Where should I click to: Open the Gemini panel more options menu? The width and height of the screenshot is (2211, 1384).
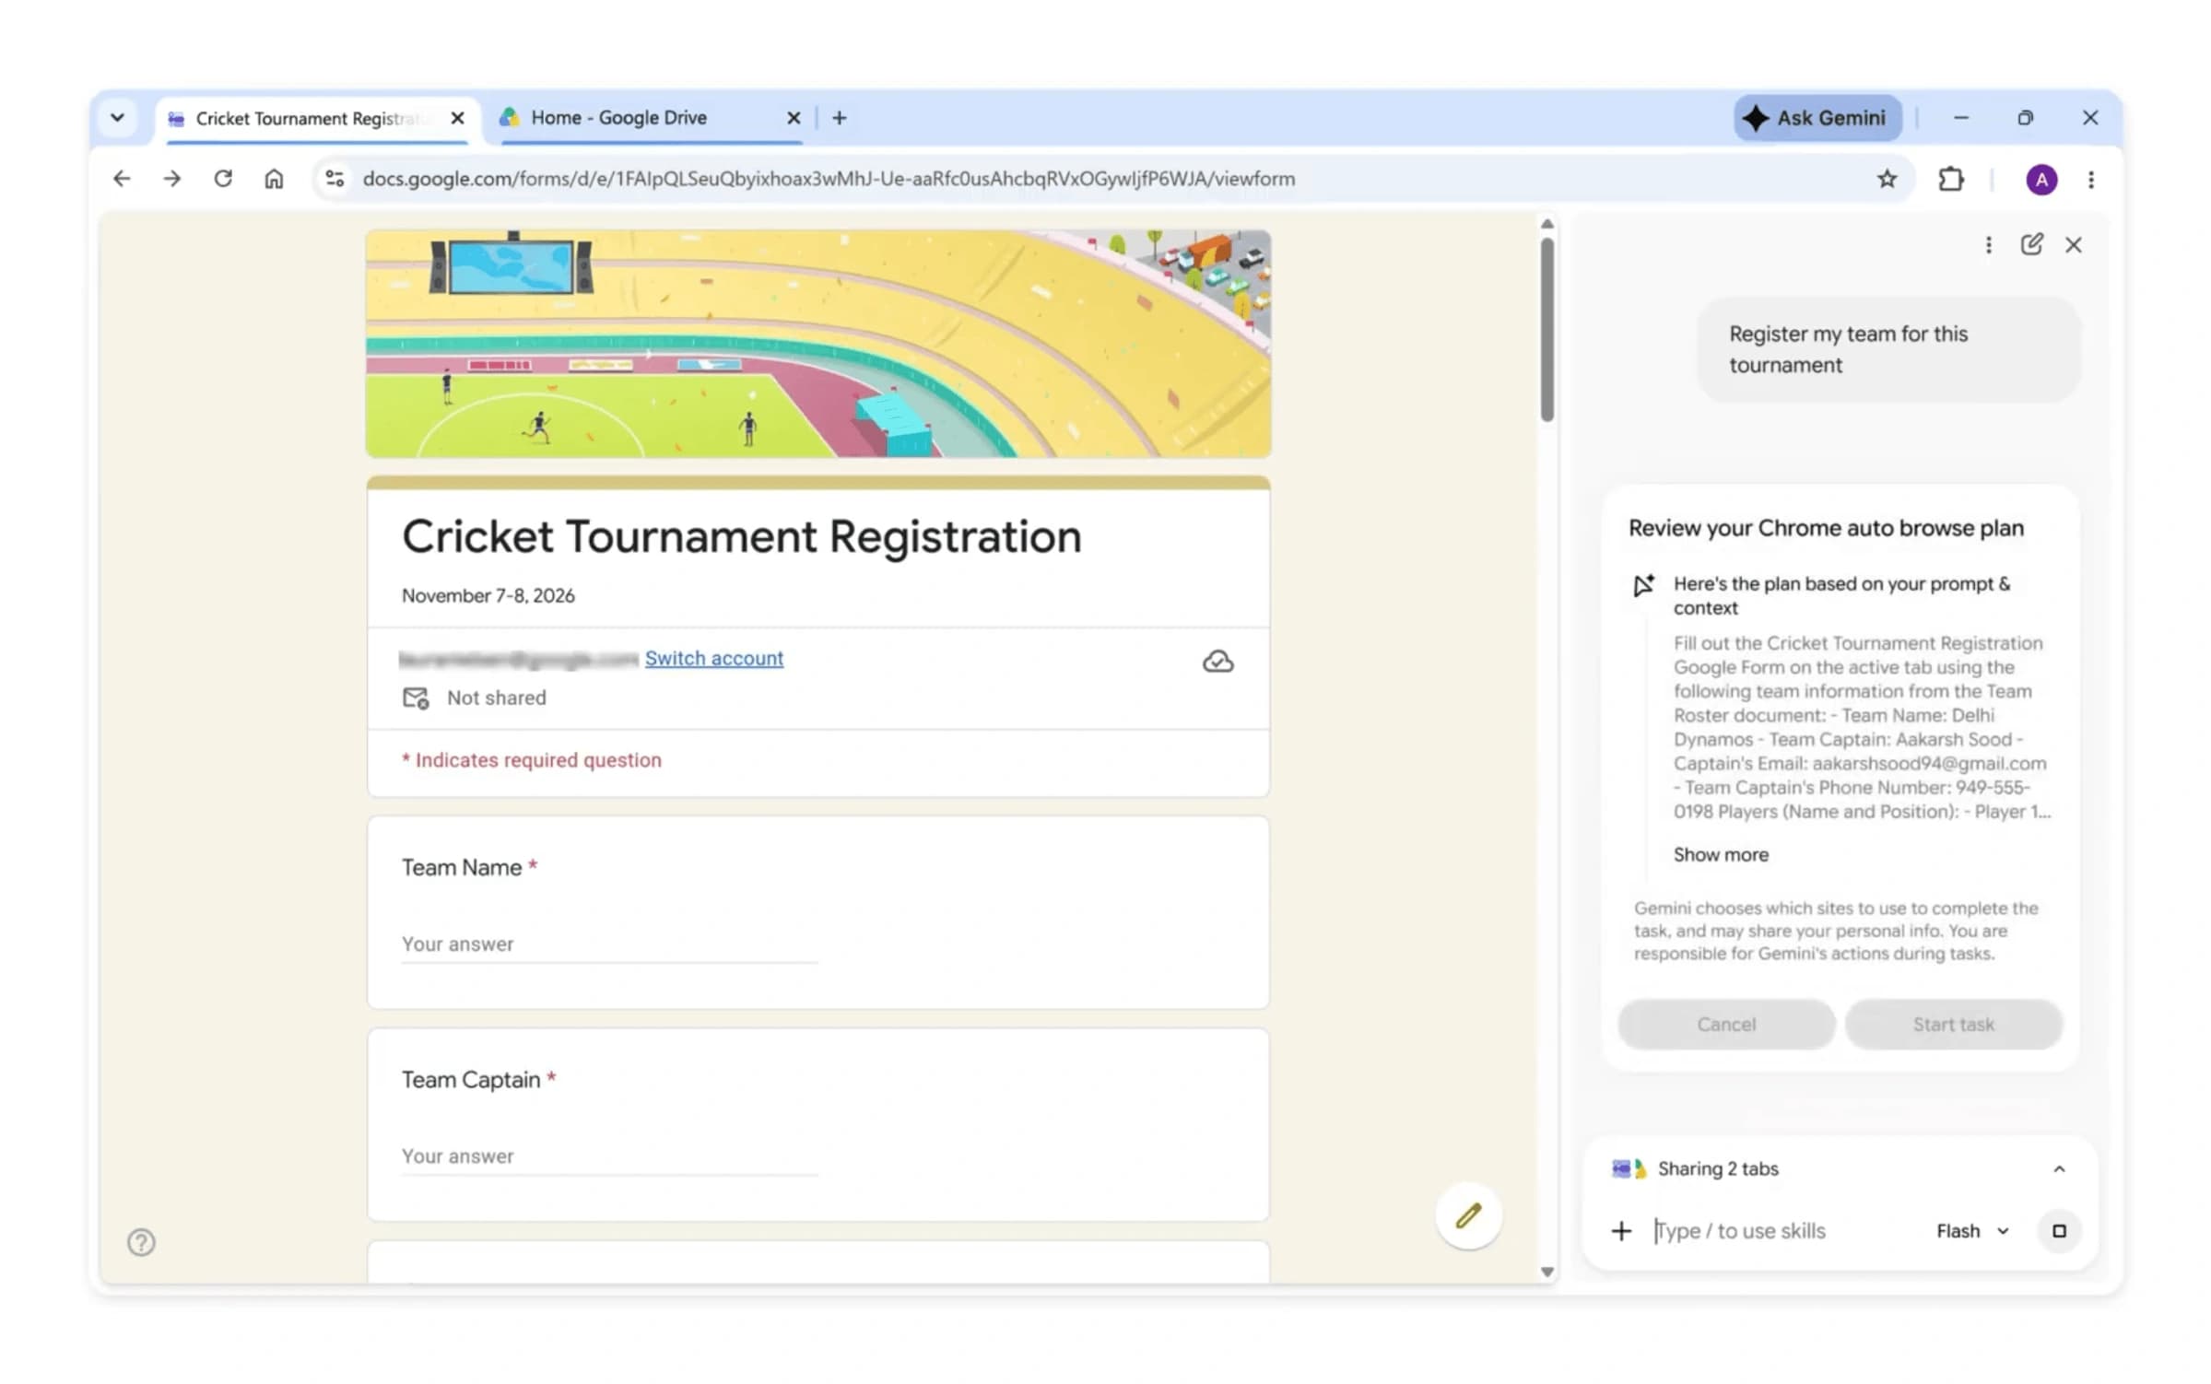tap(1988, 245)
